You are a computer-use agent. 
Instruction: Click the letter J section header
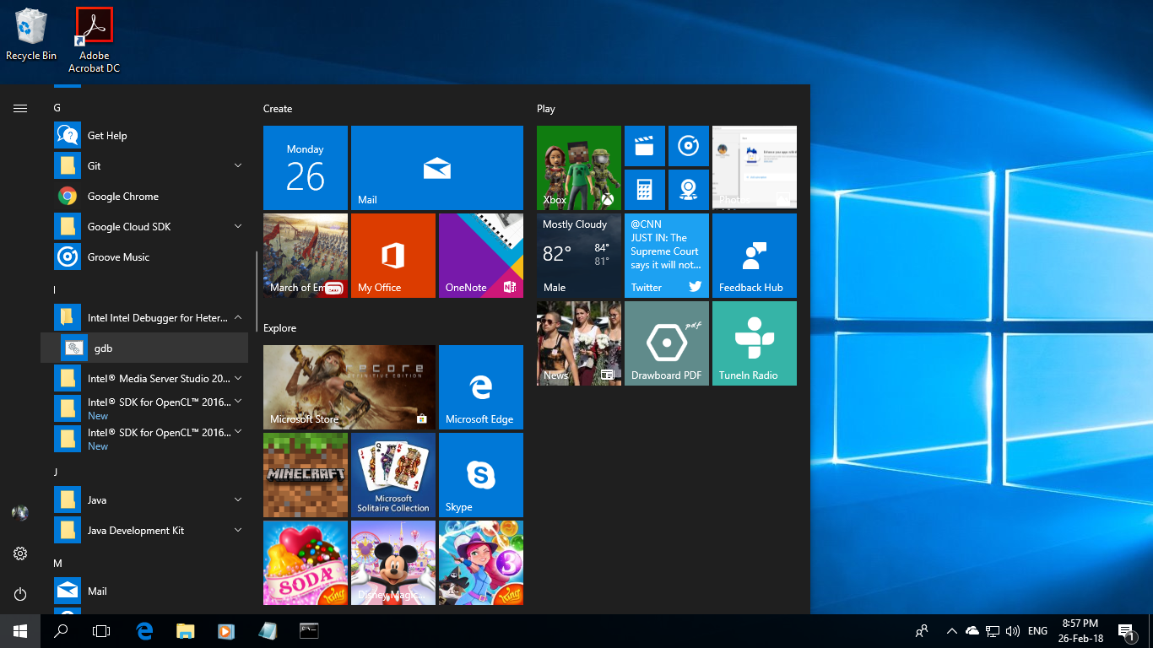click(57, 472)
